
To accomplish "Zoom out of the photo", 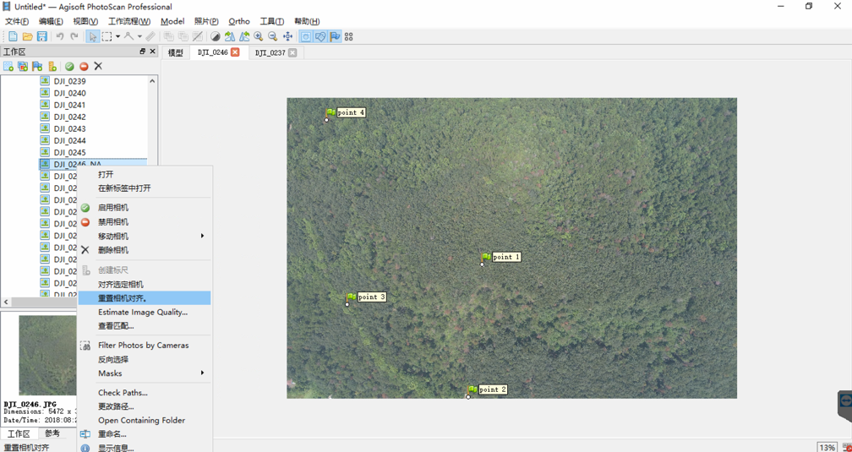I will pyautogui.click(x=273, y=36).
